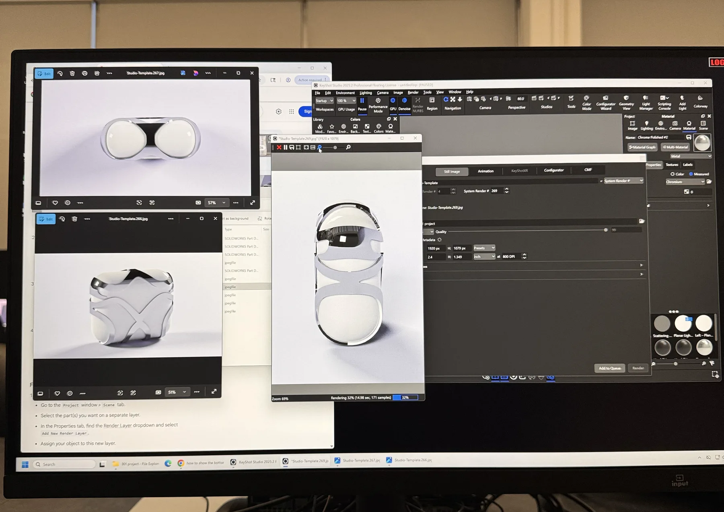724x512 pixels.
Task: Browse output folder with the folder icon
Action: pos(642,221)
